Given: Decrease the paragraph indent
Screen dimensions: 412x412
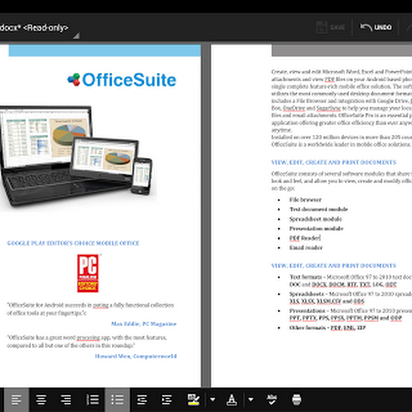Looking at the screenshot, I should click(142, 400).
